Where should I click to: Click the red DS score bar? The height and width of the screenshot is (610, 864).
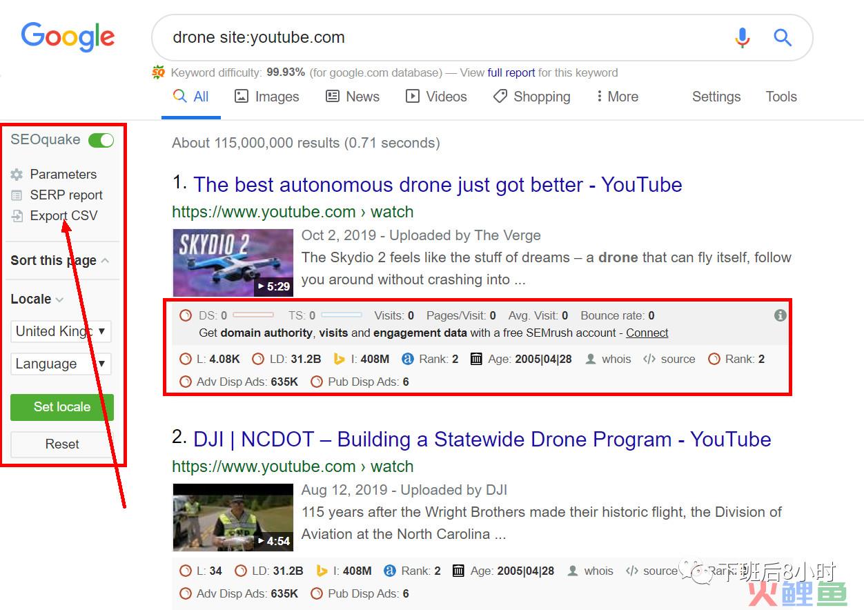[253, 315]
